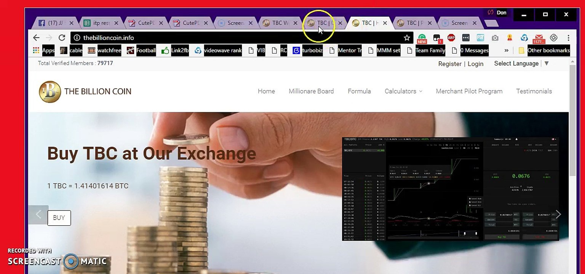Expand the Calculators menu
This screenshot has width=585, height=274.
(x=403, y=91)
